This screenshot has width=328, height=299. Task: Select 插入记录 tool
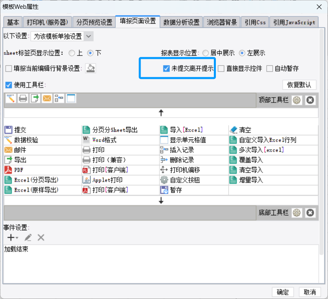click(x=194, y=150)
